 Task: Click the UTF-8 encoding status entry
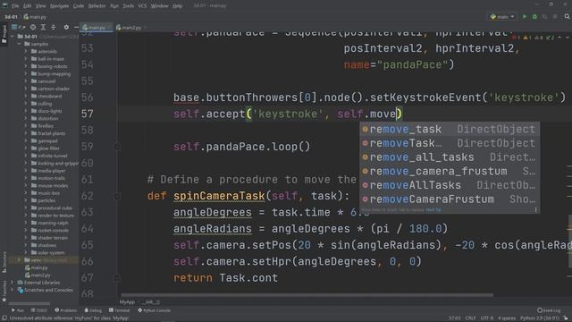coord(487,318)
